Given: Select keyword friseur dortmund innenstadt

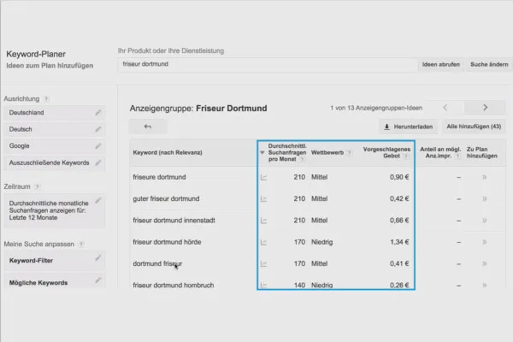Looking at the screenshot, I should (x=174, y=221).
